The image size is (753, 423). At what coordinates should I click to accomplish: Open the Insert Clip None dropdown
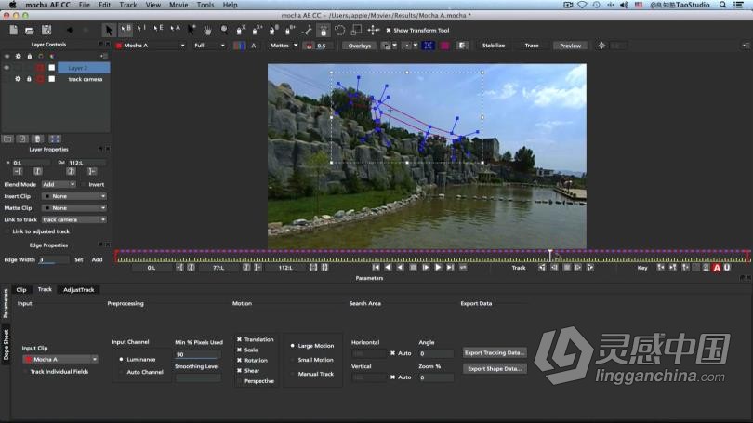(x=74, y=196)
